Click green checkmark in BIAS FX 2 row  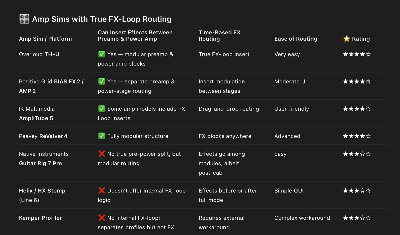click(x=102, y=81)
